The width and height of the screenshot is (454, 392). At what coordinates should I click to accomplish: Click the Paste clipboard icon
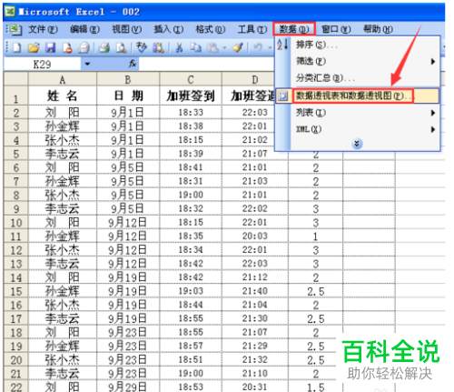(x=212, y=47)
